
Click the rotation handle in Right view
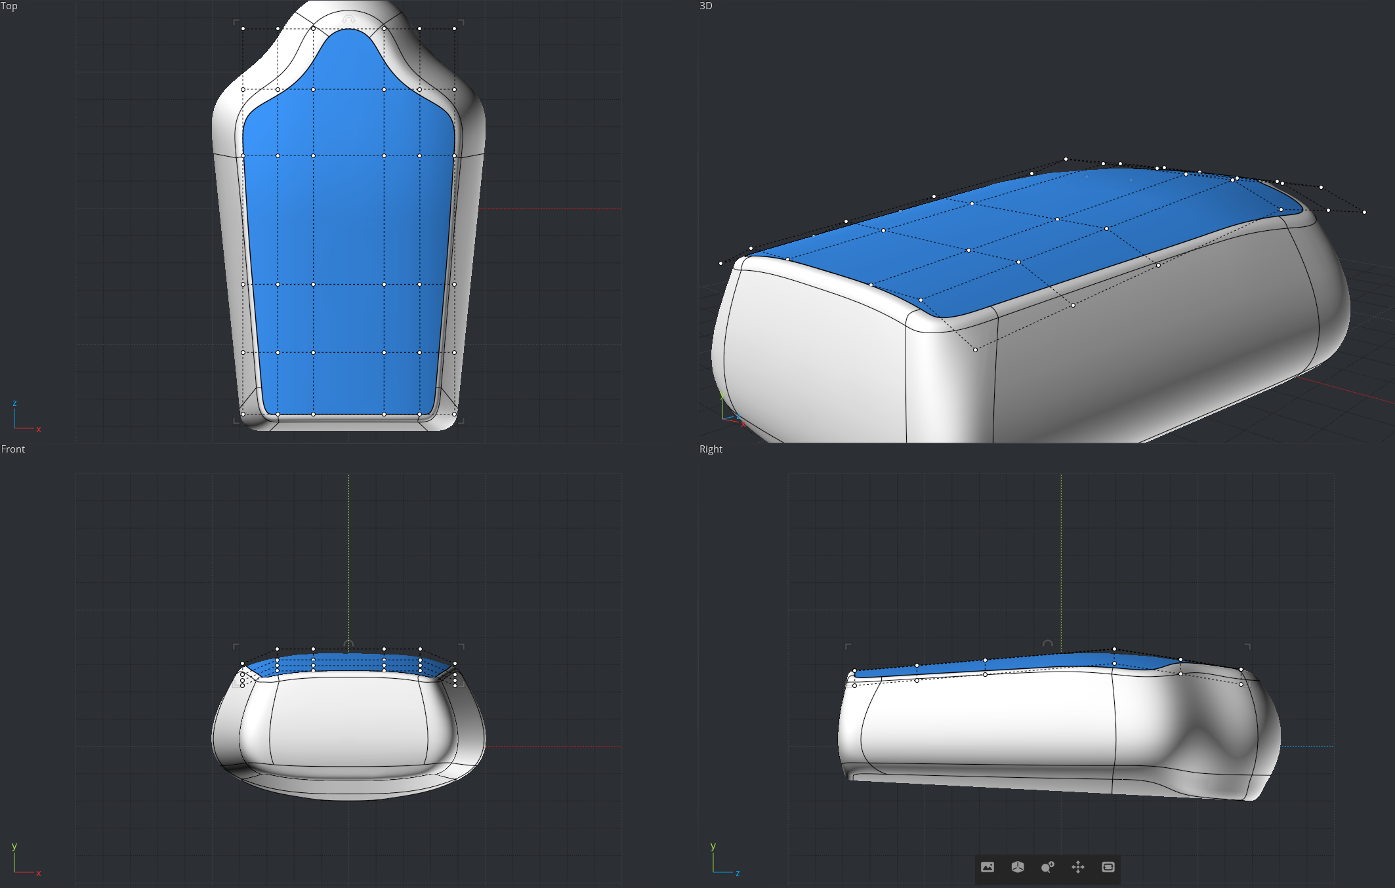(x=1048, y=643)
